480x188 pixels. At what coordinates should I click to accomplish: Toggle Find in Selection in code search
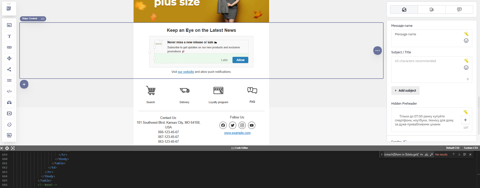[465, 154]
